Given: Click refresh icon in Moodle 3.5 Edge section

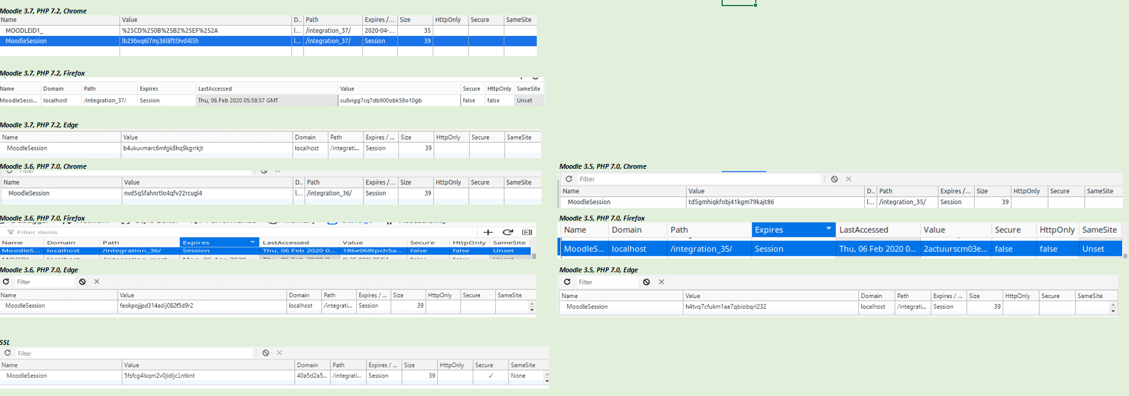Looking at the screenshot, I should pos(567,282).
